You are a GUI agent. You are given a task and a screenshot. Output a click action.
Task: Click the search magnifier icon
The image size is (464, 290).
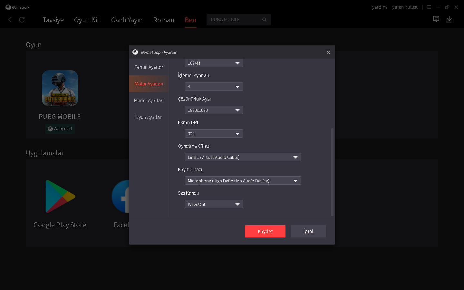(264, 20)
